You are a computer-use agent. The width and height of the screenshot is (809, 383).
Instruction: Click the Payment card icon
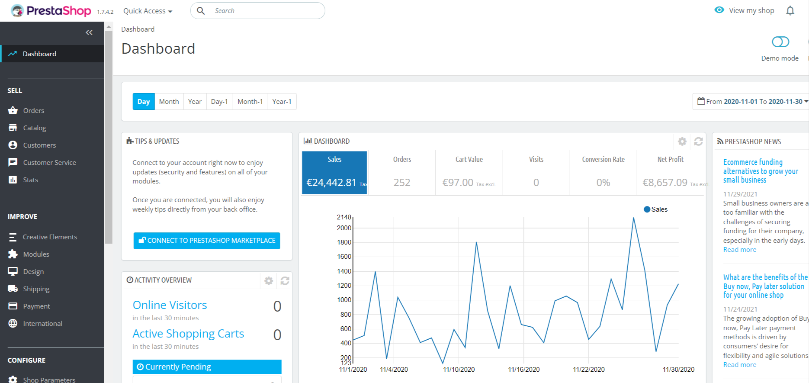point(13,306)
